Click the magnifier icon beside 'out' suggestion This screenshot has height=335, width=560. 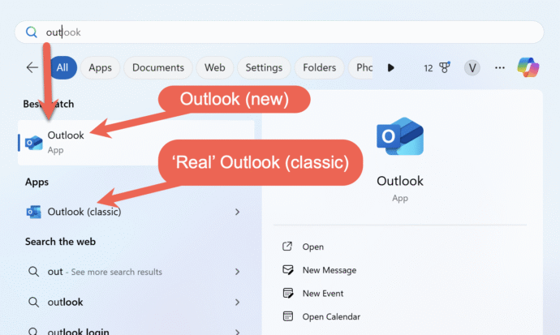tap(33, 272)
